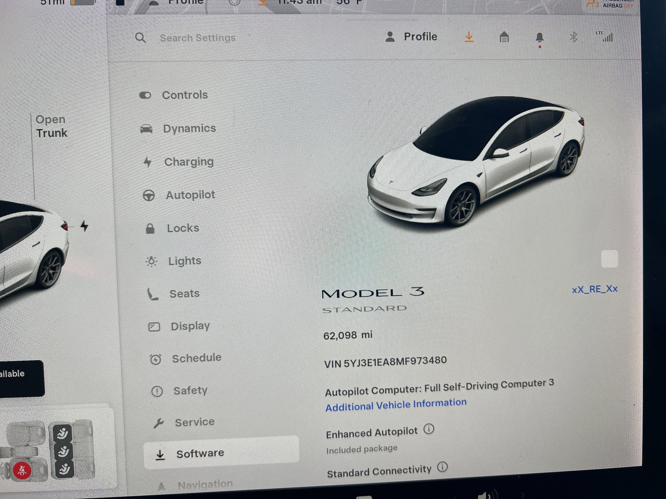666x499 pixels.
Task: Click the orange software download icon
Action: click(x=469, y=37)
